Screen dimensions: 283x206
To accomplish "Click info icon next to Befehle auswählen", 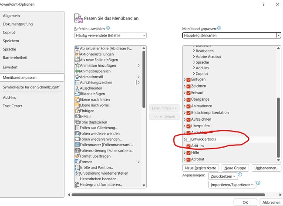I will pos(108,28).
